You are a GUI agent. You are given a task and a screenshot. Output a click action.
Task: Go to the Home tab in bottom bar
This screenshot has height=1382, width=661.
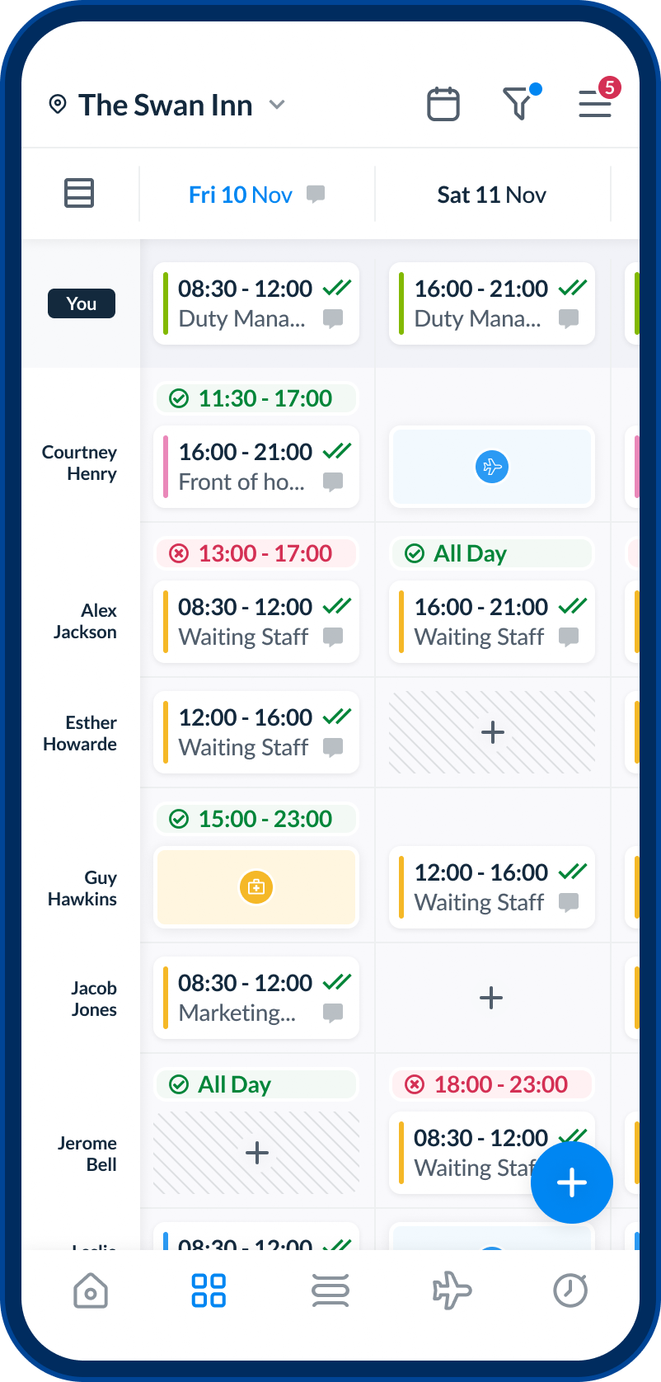(x=91, y=1290)
